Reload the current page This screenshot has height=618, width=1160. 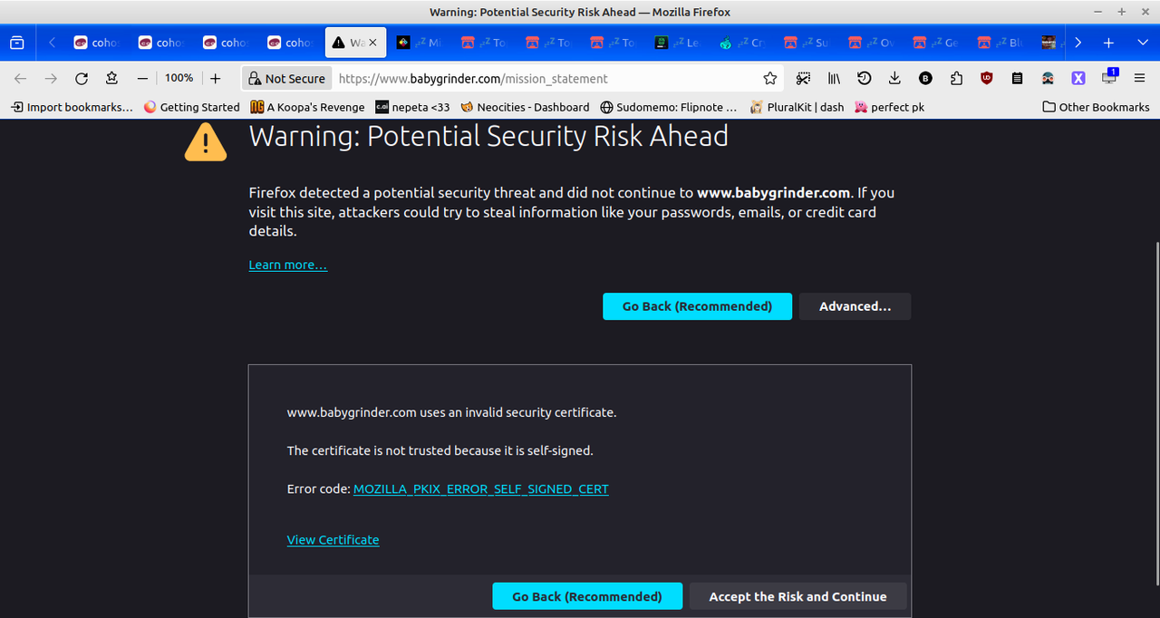click(x=82, y=79)
